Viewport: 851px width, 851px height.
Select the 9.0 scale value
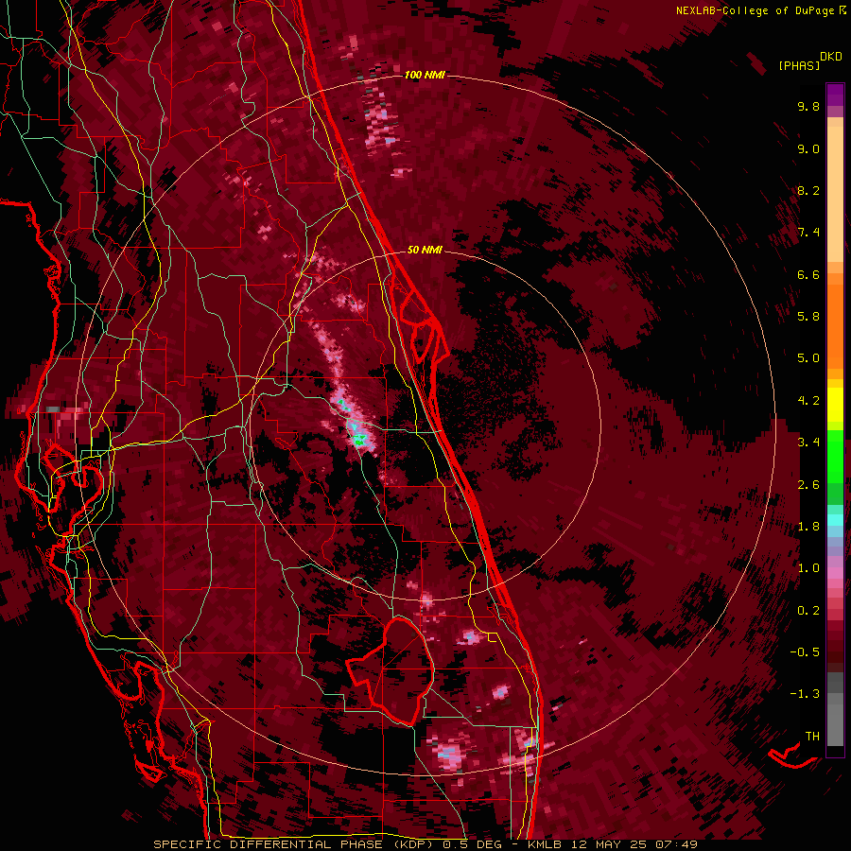click(x=808, y=148)
